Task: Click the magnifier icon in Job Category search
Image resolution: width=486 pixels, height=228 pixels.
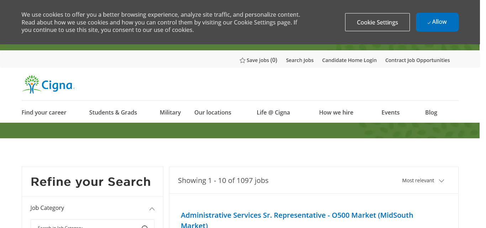Action: [145, 226]
